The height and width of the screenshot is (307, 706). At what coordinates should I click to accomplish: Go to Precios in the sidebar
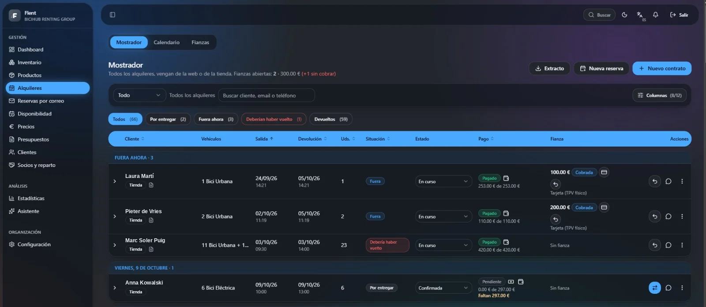pos(48,126)
